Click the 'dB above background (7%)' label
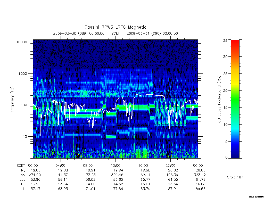Viewport: 264px width, 198px height. coord(219,99)
